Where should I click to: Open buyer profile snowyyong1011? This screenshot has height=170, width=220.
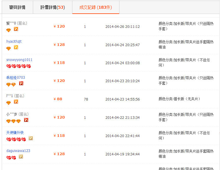(19, 60)
